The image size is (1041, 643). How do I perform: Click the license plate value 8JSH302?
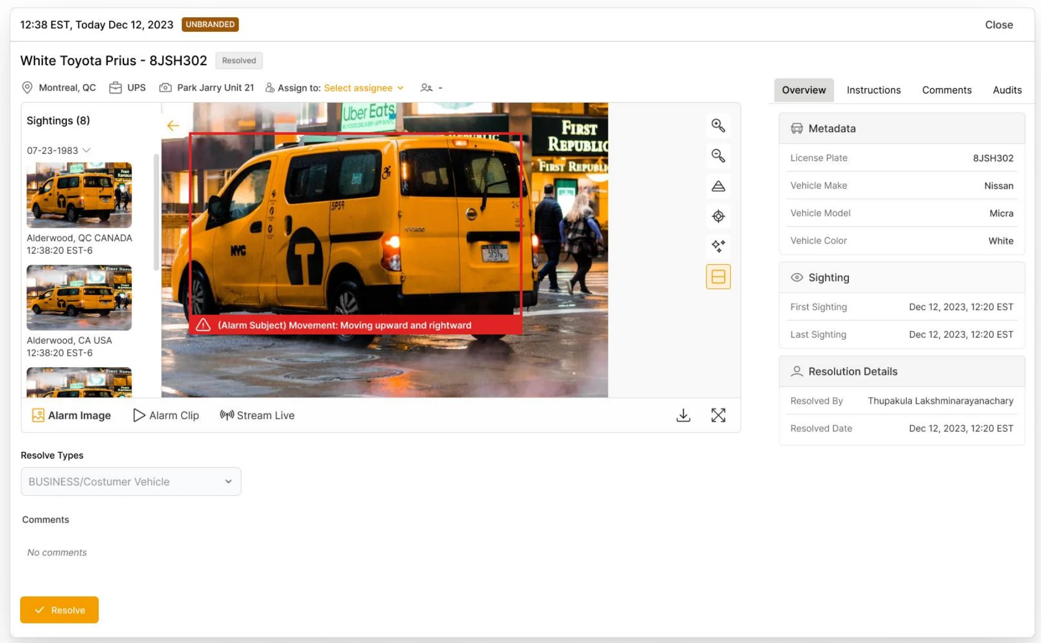(x=993, y=158)
